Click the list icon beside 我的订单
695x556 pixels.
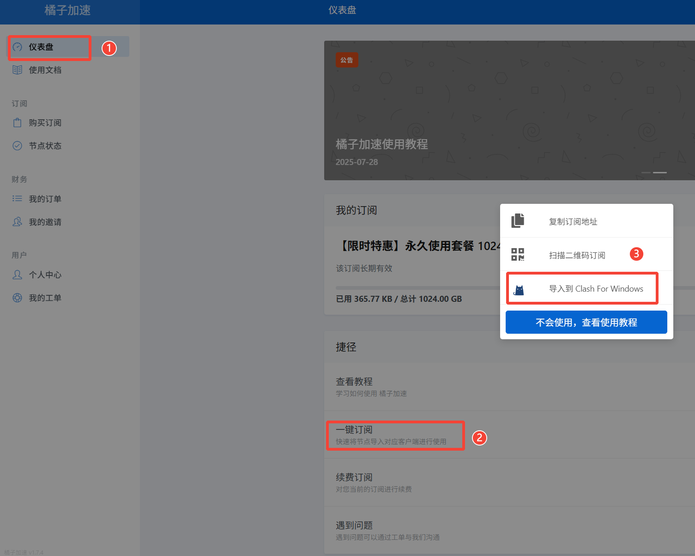pyautogui.click(x=18, y=199)
